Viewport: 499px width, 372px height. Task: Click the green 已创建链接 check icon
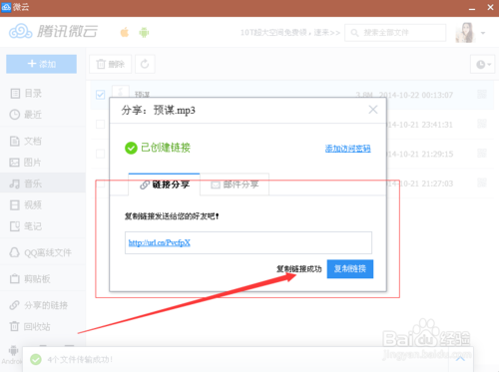(131, 148)
